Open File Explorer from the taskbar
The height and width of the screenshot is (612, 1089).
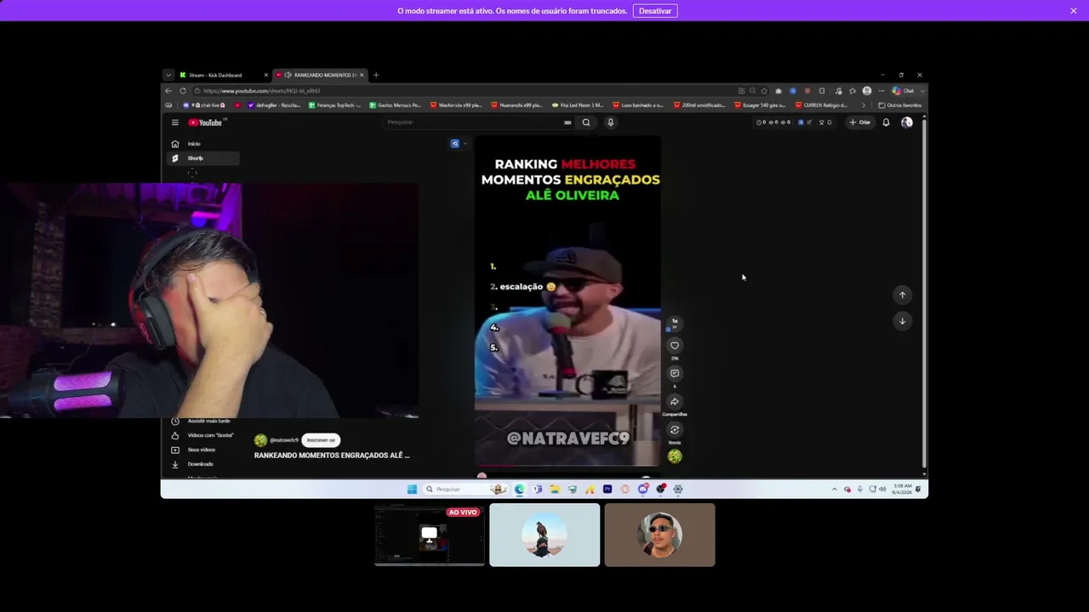tap(555, 489)
